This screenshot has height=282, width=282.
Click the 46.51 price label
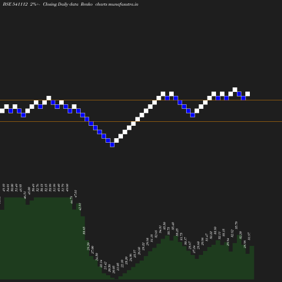[x=25, y=195]
